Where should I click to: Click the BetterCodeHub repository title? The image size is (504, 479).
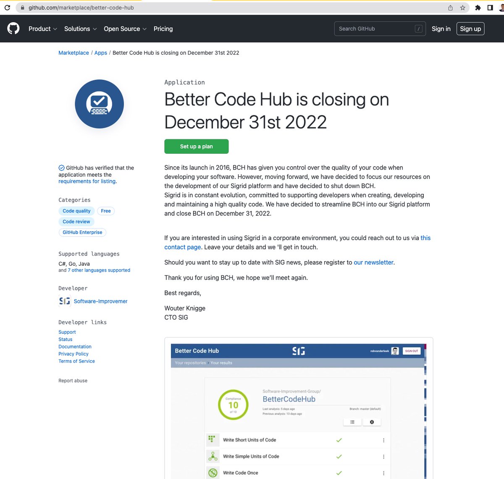pyautogui.click(x=289, y=399)
